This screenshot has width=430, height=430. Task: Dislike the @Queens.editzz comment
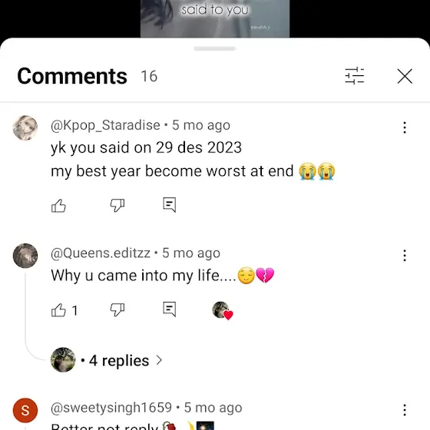coord(117,310)
